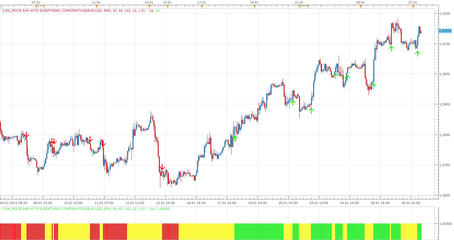Click the 07.01 day marker on top ruler
The image size is (454, 240).
36,2
